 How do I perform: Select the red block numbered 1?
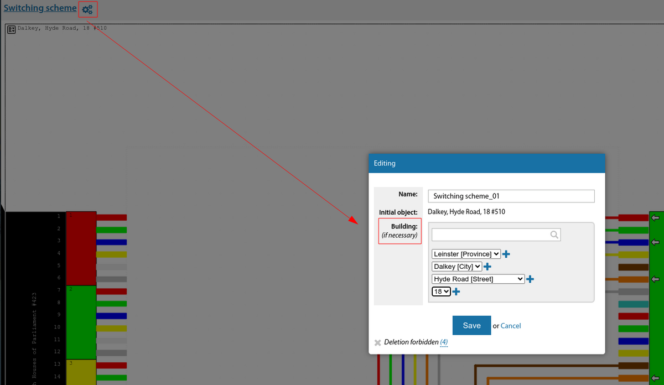click(81, 248)
